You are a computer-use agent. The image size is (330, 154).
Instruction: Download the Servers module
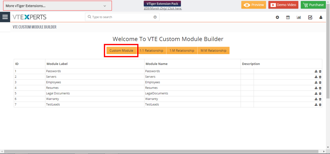(x=316, y=77)
